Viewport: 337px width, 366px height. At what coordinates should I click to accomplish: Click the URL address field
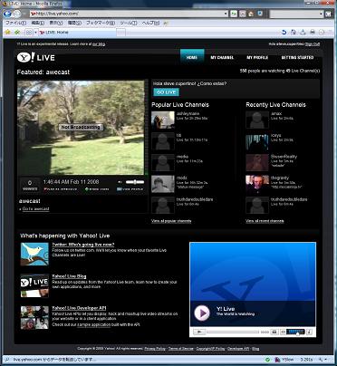129,14
